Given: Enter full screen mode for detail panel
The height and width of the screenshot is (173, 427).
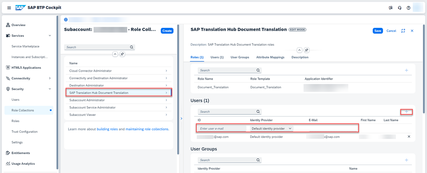Looking at the screenshot, I should pos(403,31).
